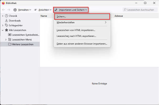Image resolution: width=159 pixels, height=105 pixels.
Task: Click the Alle Lesezeichen star icon
Action: [7, 30]
